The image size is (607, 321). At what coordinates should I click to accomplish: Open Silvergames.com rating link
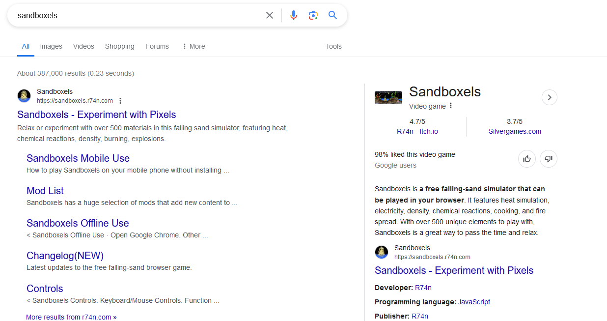point(515,131)
